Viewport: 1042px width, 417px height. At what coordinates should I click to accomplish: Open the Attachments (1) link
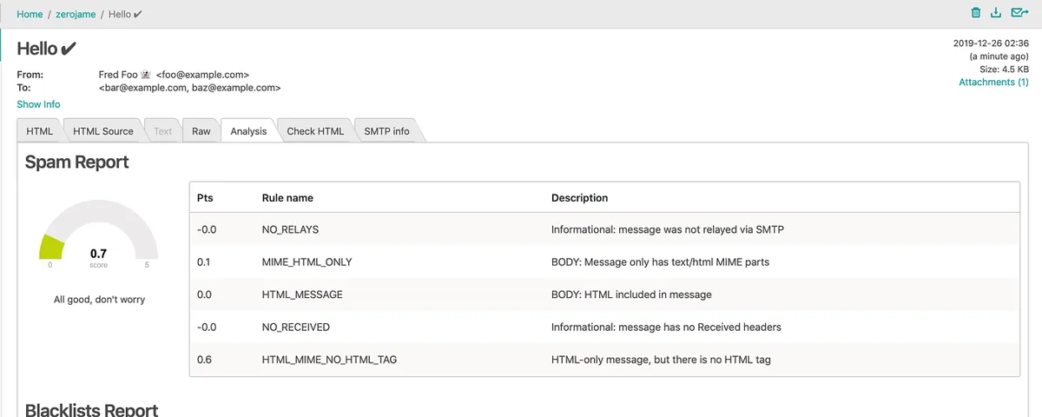pos(993,82)
